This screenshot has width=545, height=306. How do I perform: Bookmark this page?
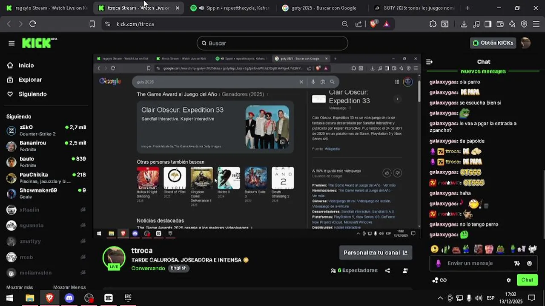tap(92, 24)
